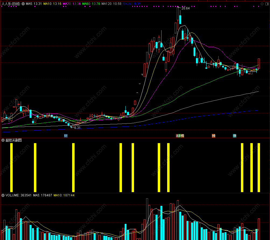Image resolution: width=270 pixels, height=240 pixels.
Task: Open the VOLUME panel options arrow
Action: [x=3, y=195]
